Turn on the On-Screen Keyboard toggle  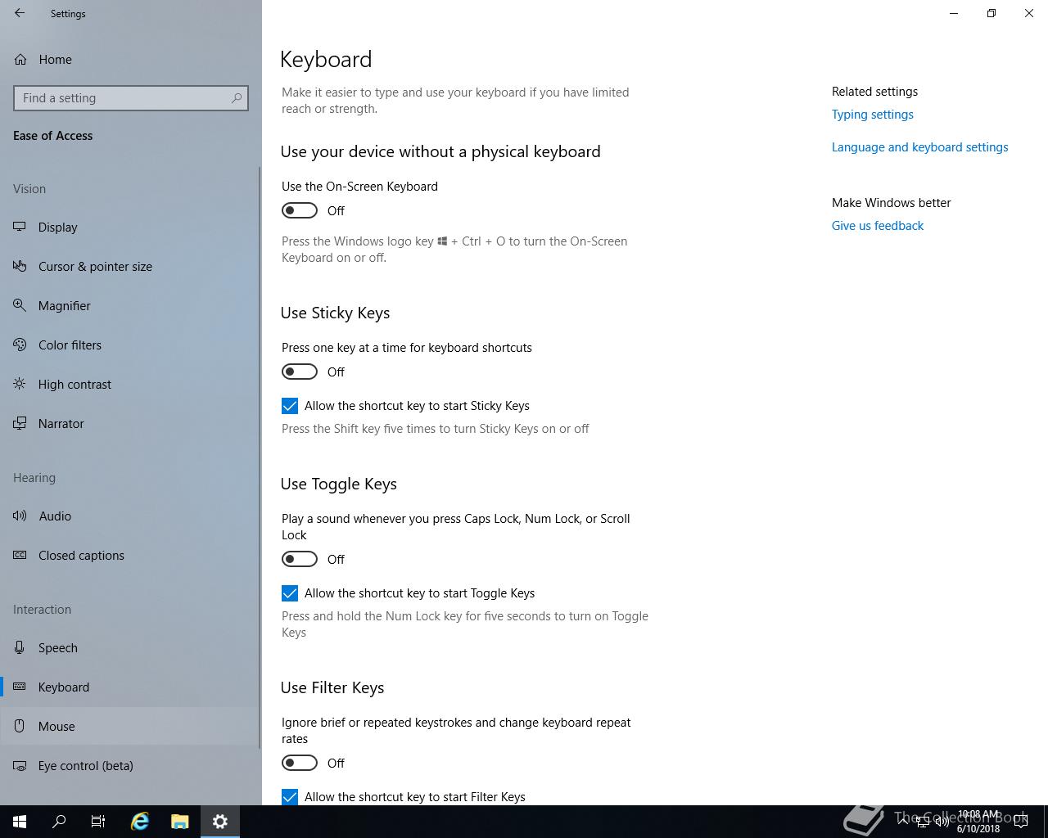[300, 210]
